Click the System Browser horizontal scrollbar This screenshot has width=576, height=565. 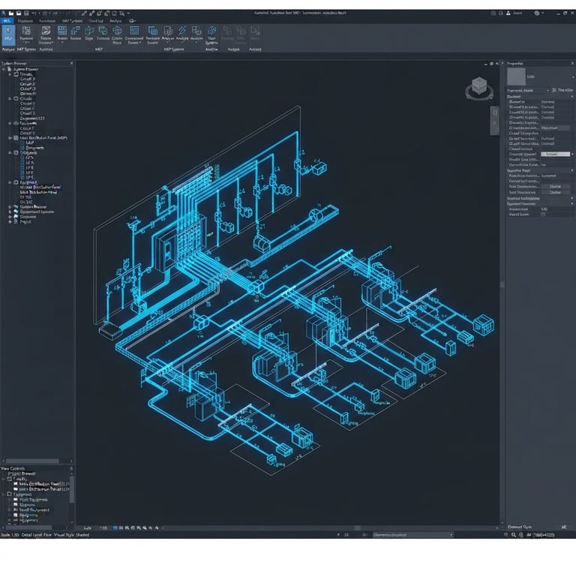tap(32, 461)
